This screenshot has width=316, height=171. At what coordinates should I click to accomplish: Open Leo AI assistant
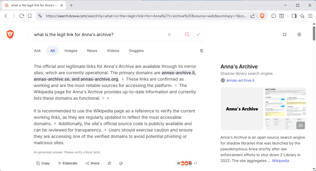(302, 16)
